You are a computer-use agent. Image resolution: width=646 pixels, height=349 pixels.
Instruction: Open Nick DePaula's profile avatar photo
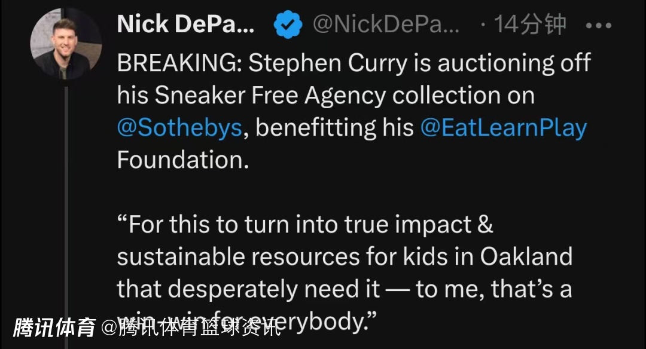(x=66, y=45)
